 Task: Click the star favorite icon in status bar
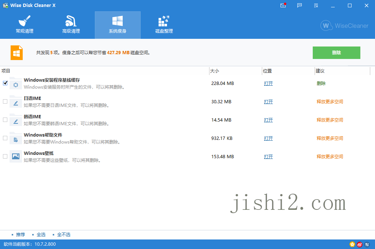pyautogui.click(x=352, y=244)
